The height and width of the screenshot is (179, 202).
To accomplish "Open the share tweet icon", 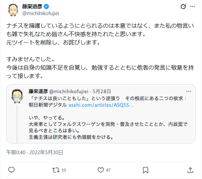I will (190, 170).
